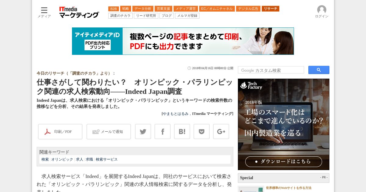Open ITmedia マーケティング byline link
The image size is (366, 192).
click(212, 114)
